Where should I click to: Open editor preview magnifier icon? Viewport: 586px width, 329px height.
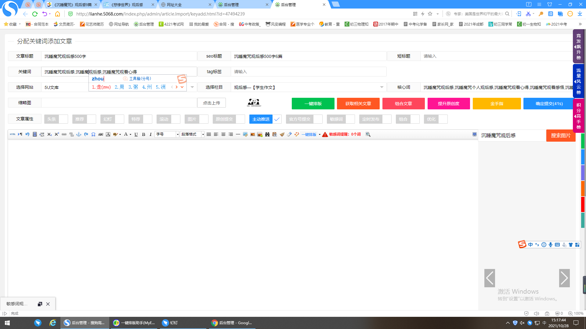click(x=368, y=134)
